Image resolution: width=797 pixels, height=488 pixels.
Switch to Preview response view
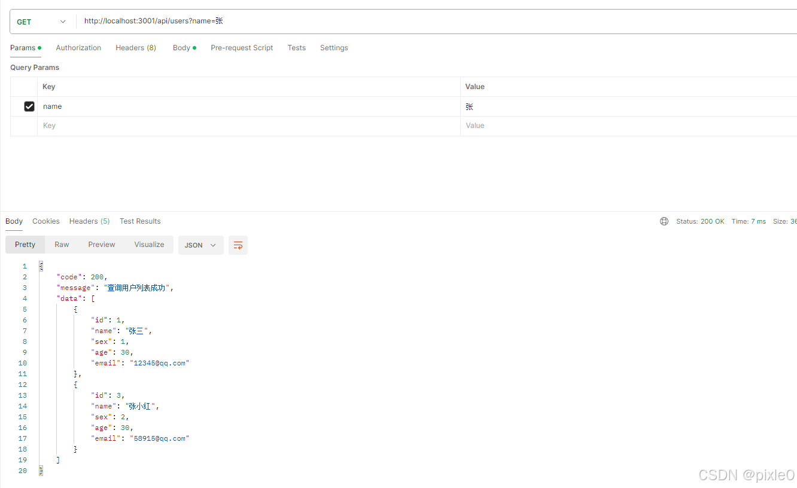coord(102,245)
